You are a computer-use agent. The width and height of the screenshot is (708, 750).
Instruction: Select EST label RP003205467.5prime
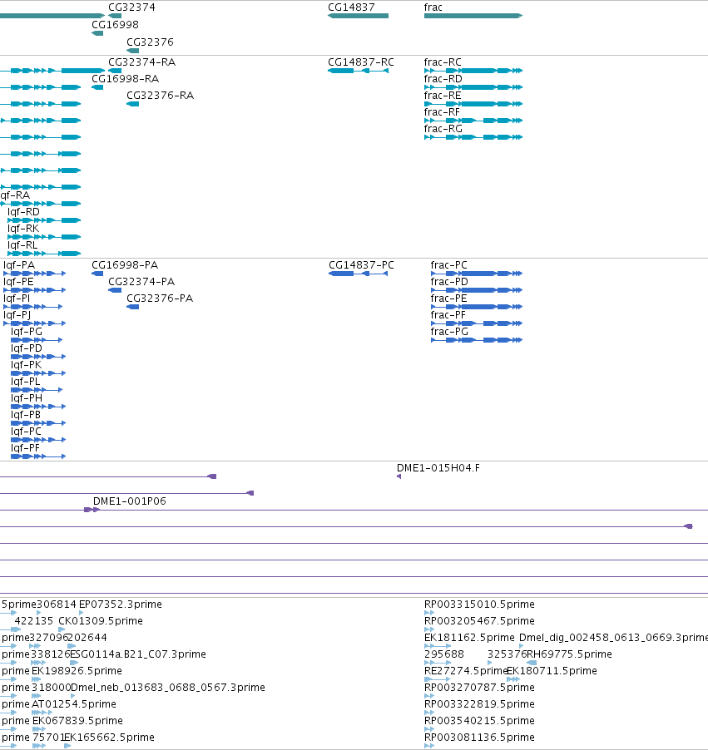pos(479,621)
